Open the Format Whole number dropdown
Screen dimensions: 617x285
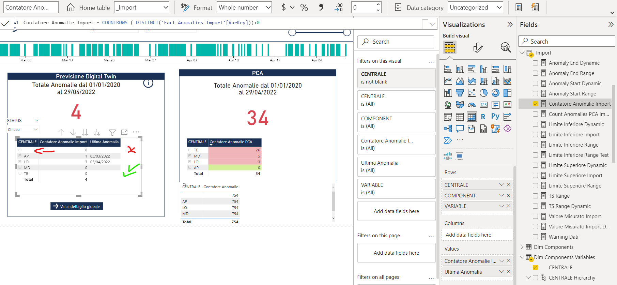pos(244,7)
